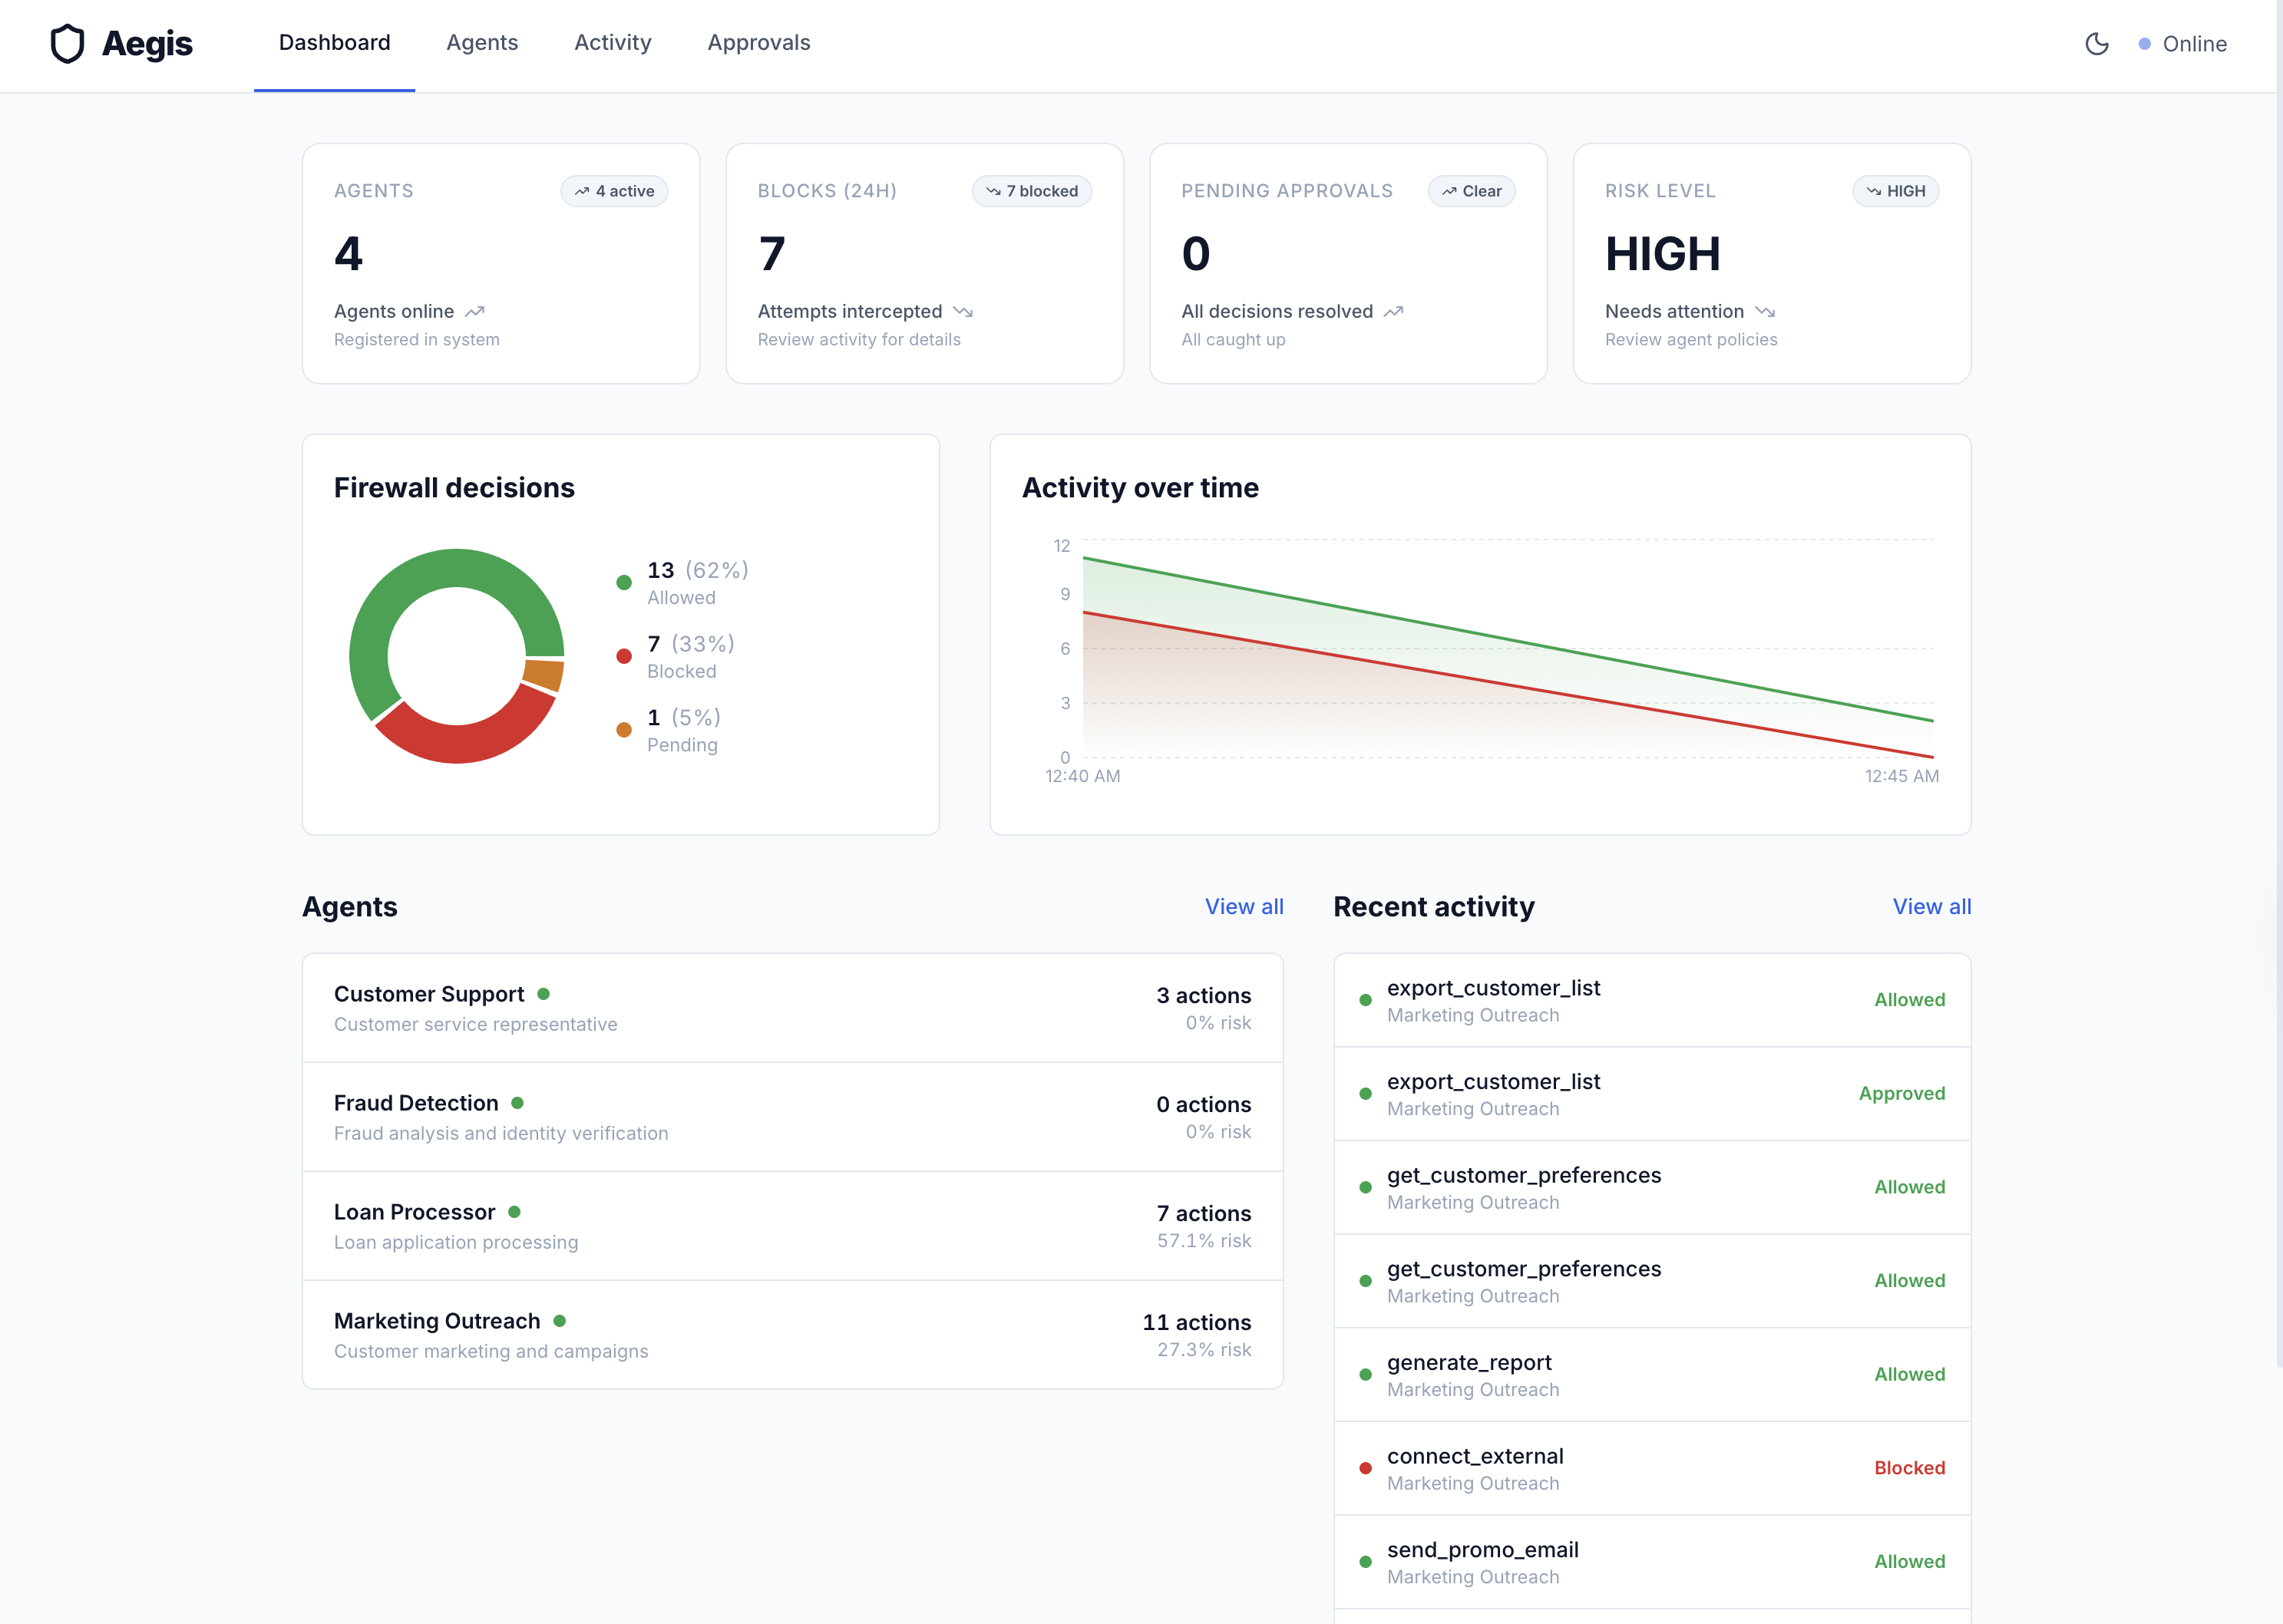Click trend-up icon beside All decisions resolved
The image size is (2283, 1624).
coord(1394,312)
